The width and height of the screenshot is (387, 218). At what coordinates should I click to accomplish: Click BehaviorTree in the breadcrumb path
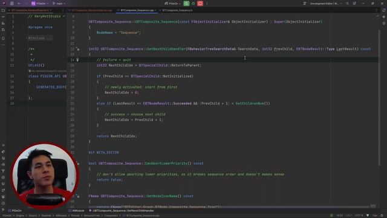(91, 216)
